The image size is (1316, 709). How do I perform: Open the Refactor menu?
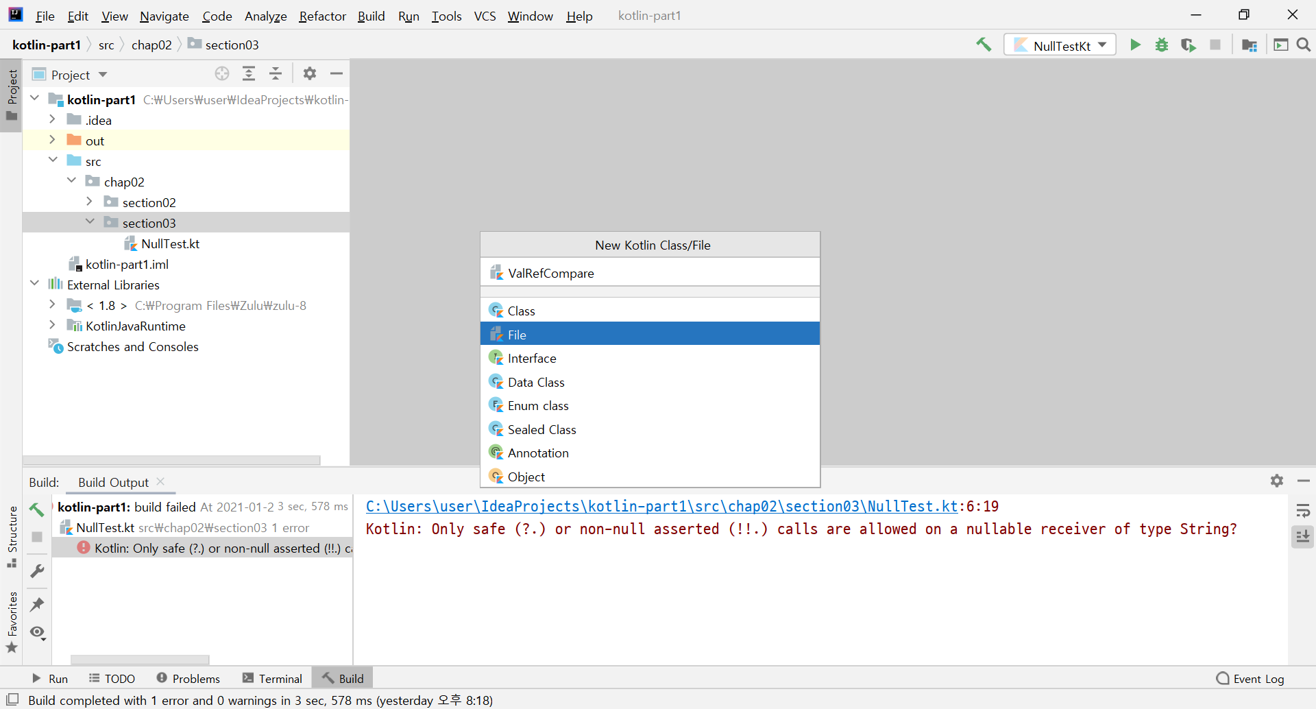point(322,16)
